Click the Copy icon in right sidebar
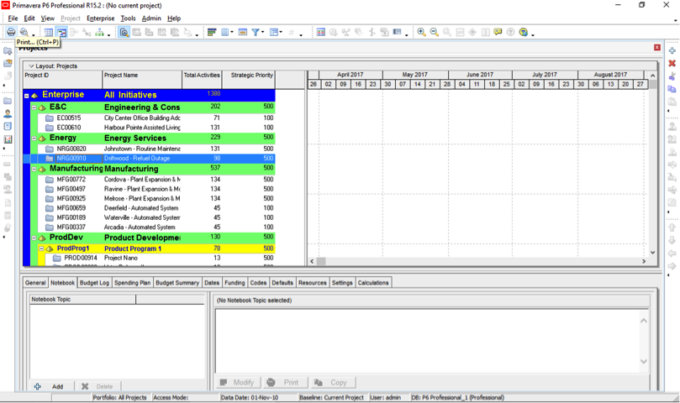The width and height of the screenshot is (680, 403). point(672,89)
